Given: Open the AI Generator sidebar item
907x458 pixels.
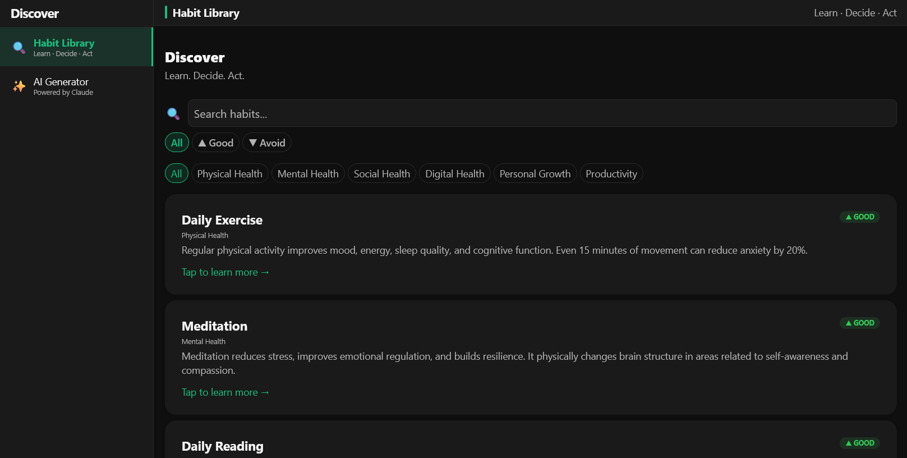Looking at the screenshot, I should (76, 86).
